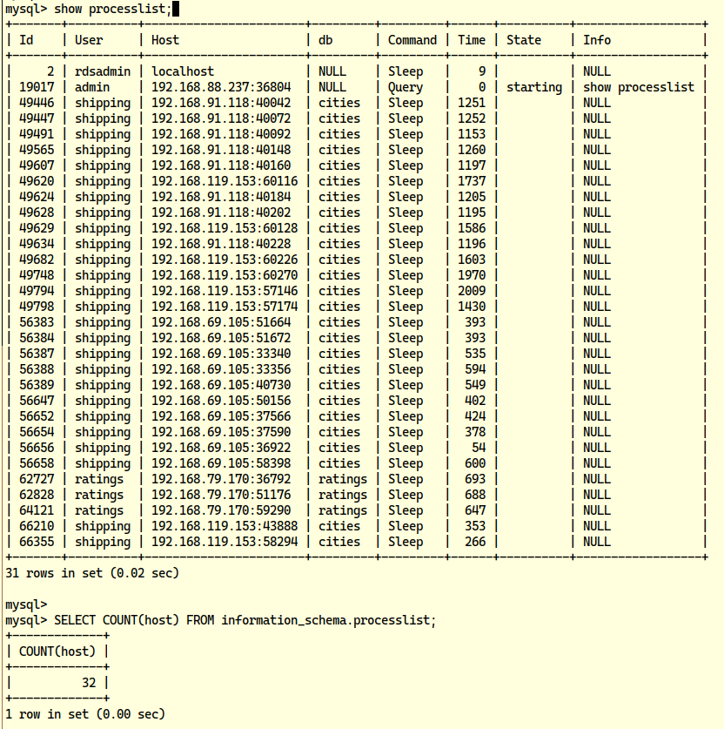Click the Command column header
Viewport: 724px width, 729px height.
(412, 40)
